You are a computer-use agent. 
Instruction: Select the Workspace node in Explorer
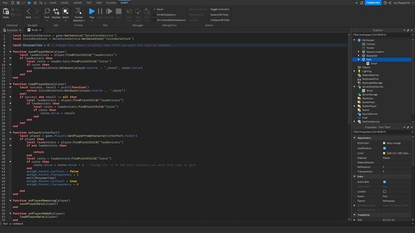click(x=368, y=40)
